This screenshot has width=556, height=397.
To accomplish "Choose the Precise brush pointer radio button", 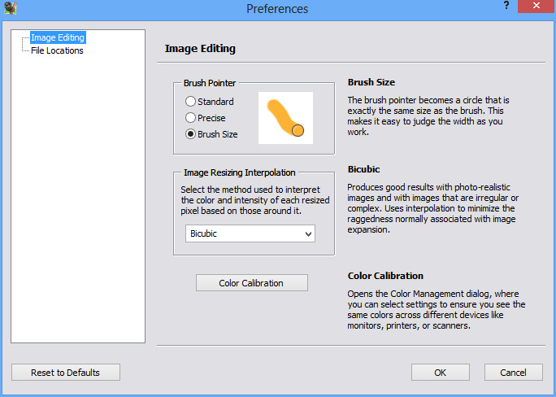I will tap(191, 118).
